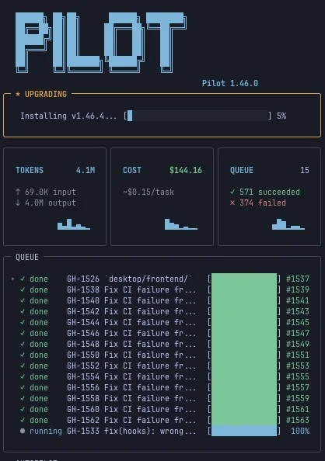The width and height of the screenshot is (325, 461).
Task: Click the queue count 15
Action: coord(305,170)
